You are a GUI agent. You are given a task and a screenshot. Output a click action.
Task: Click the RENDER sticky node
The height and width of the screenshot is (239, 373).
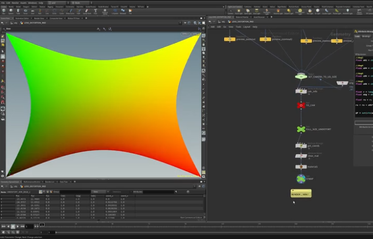click(x=301, y=193)
